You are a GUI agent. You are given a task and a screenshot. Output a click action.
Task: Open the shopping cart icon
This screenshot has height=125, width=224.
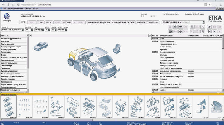click(x=203, y=31)
